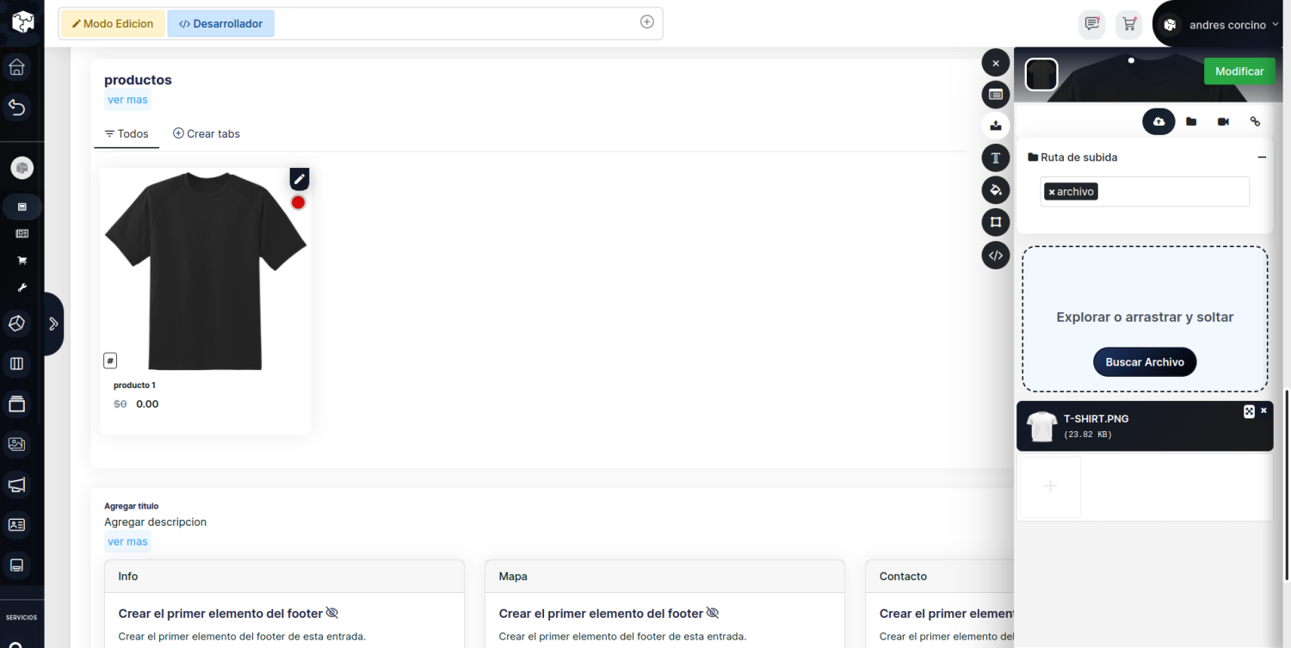
Task: Open andres corcino user dropdown
Action: (1232, 25)
